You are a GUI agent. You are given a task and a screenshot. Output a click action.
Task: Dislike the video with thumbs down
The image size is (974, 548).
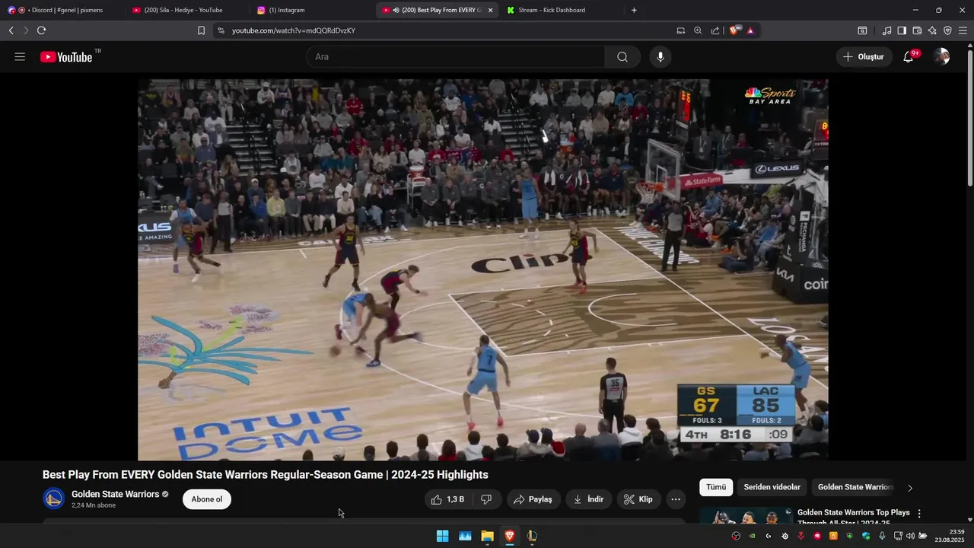486,499
